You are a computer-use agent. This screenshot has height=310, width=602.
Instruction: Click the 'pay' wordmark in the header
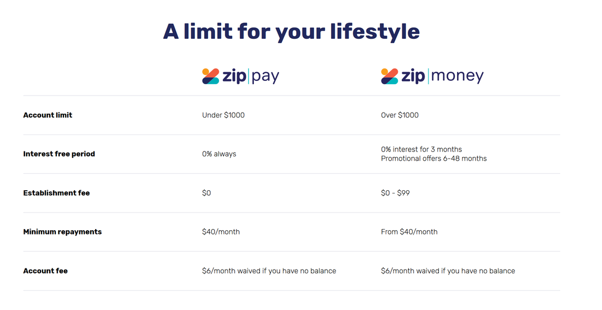(265, 77)
